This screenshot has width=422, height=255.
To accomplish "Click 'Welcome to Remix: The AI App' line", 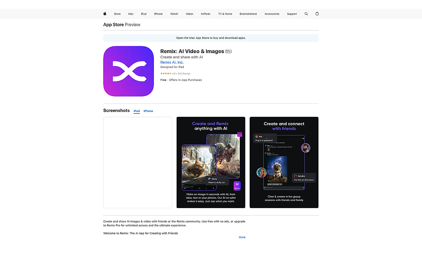I will click(x=141, y=233).
